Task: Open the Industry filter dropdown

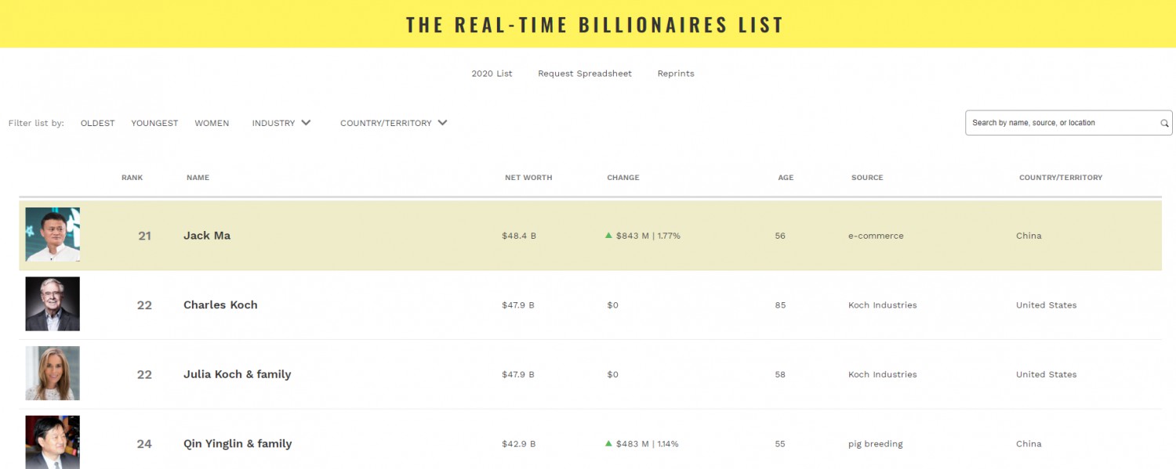Action: click(x=281, y=123)
